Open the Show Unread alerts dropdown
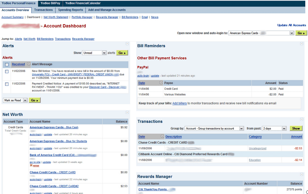Screen dimensions: 308x194 (94, 53)
